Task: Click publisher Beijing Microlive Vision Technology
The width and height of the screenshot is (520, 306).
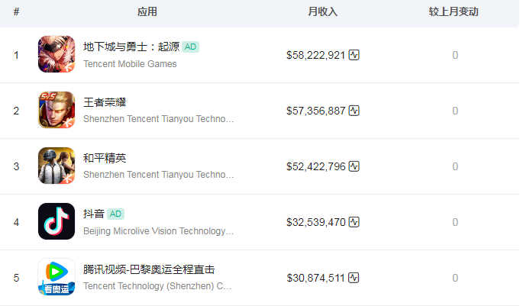Action: click(x=159, y=231)
